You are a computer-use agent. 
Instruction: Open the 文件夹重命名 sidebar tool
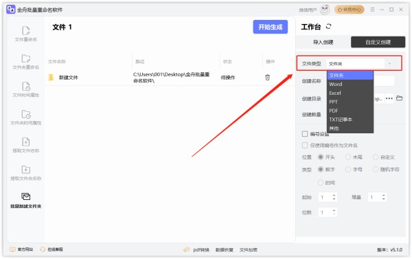coord(26,62)
